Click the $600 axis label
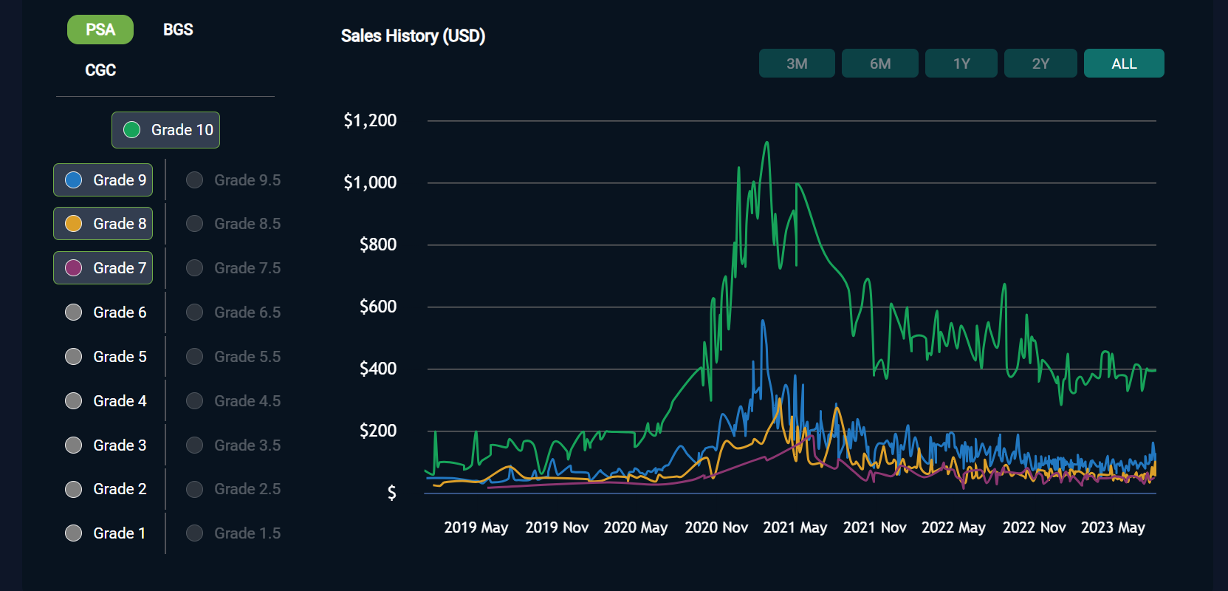Viewport: 1228px width, 591px height. coord(378,307)
